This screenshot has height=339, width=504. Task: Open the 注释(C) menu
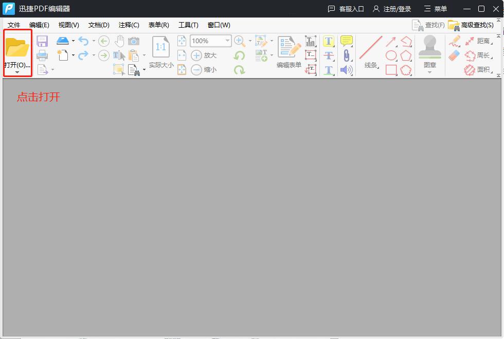click(129, 25)
